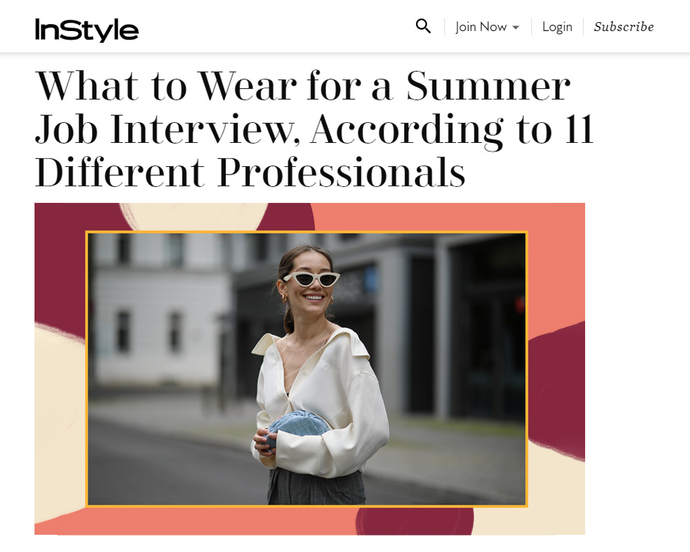Click the burgundy shape at illustration's top left
Viewport: 690px width, 552px height.
tap(59, 264)
